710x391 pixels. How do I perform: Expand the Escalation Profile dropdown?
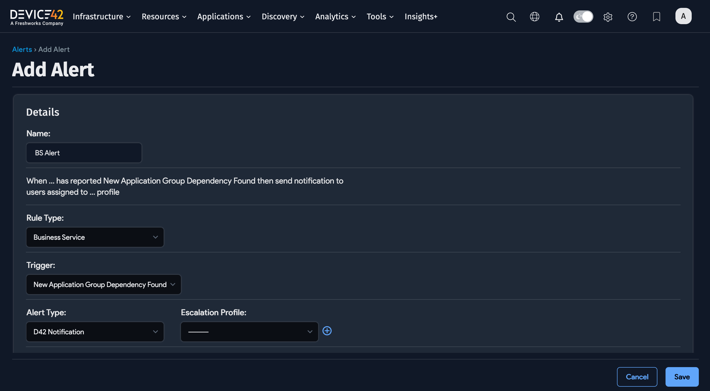[x=249, y=332]
